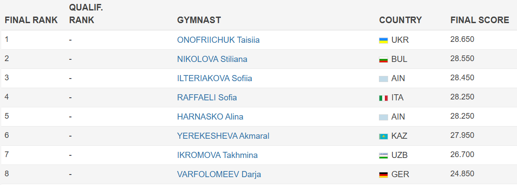517x185 pixels.
Task: Click the AIN flag in Ilteriakova's row
Action: [383, 79]
